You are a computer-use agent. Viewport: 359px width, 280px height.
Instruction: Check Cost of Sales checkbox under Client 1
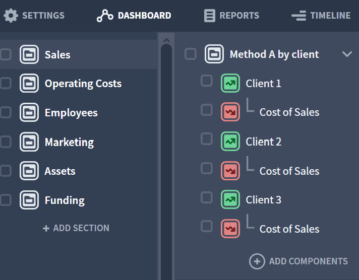[207, 110]
